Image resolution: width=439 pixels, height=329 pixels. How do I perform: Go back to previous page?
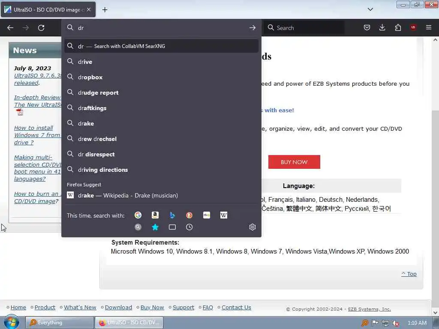(10, 28)
